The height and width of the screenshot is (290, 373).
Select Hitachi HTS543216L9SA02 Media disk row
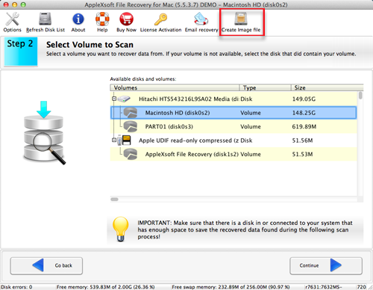coord(233,99)
